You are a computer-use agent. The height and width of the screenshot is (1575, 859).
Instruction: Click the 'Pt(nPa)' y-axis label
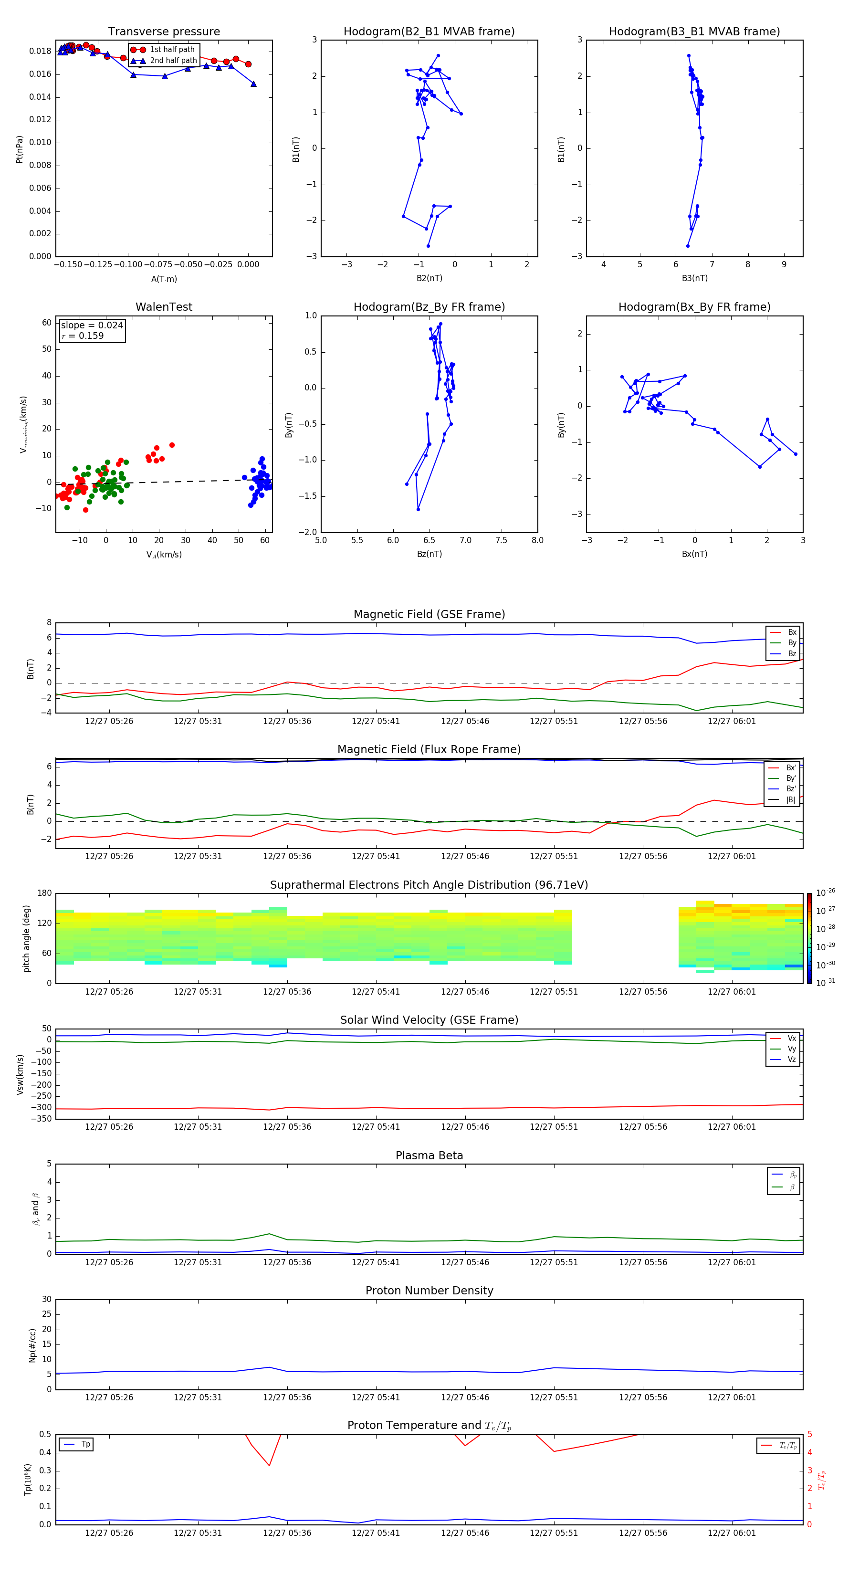pyautogui.click(x=20, y=149)
